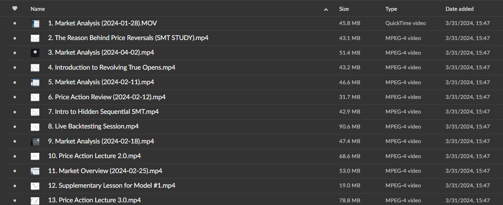
Task: Toggle favorite dot for 5. Market Analysis (2024-02-11).mp4
Action: tap(15, 82)
